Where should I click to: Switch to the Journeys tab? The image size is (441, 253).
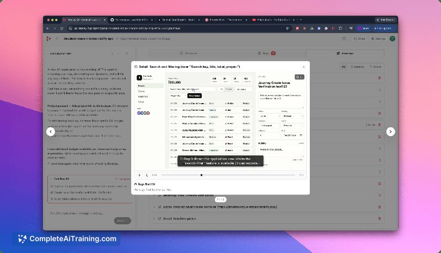point(345,53)
